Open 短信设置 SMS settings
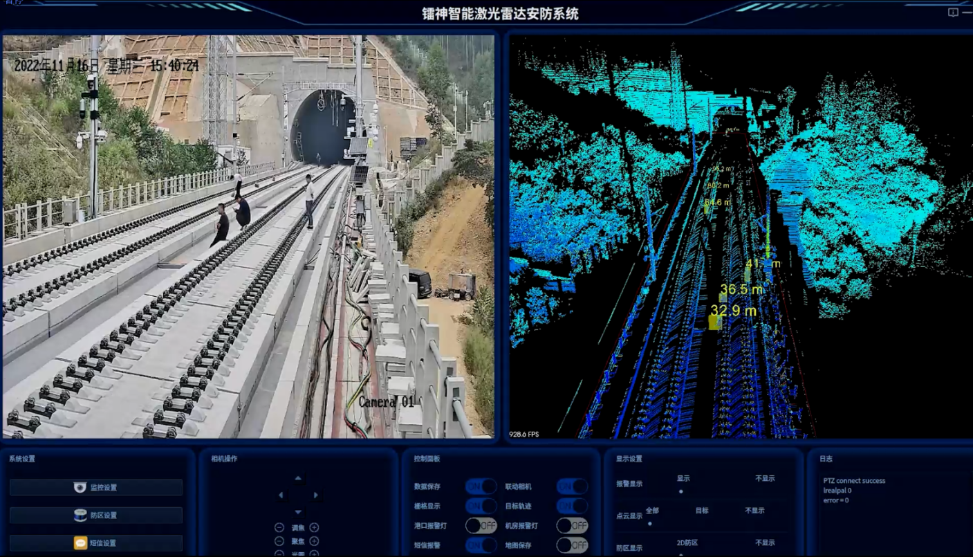 pyautogui.click(x=96, y=543)
